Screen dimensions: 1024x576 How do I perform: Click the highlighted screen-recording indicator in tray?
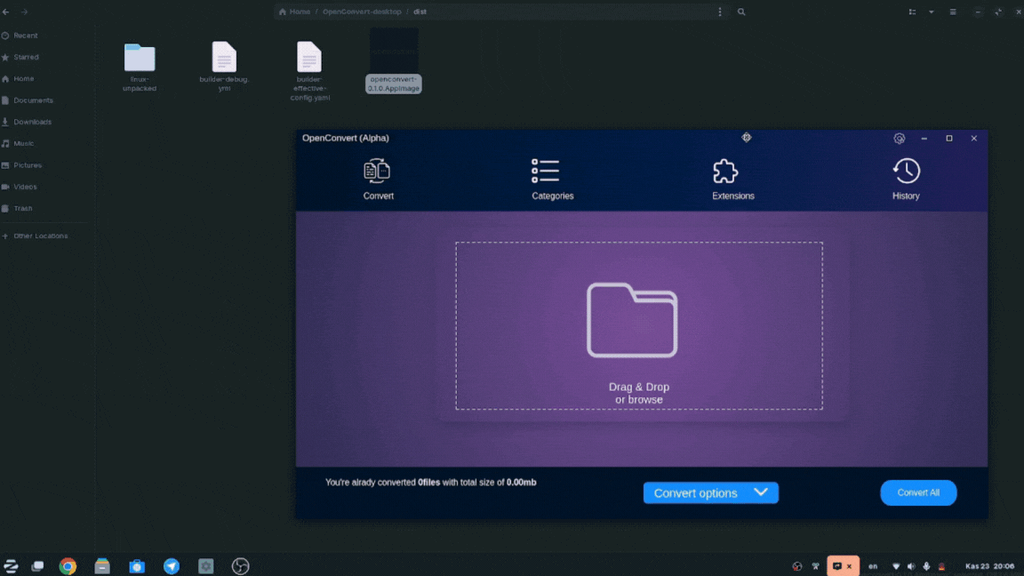point(843,565)
